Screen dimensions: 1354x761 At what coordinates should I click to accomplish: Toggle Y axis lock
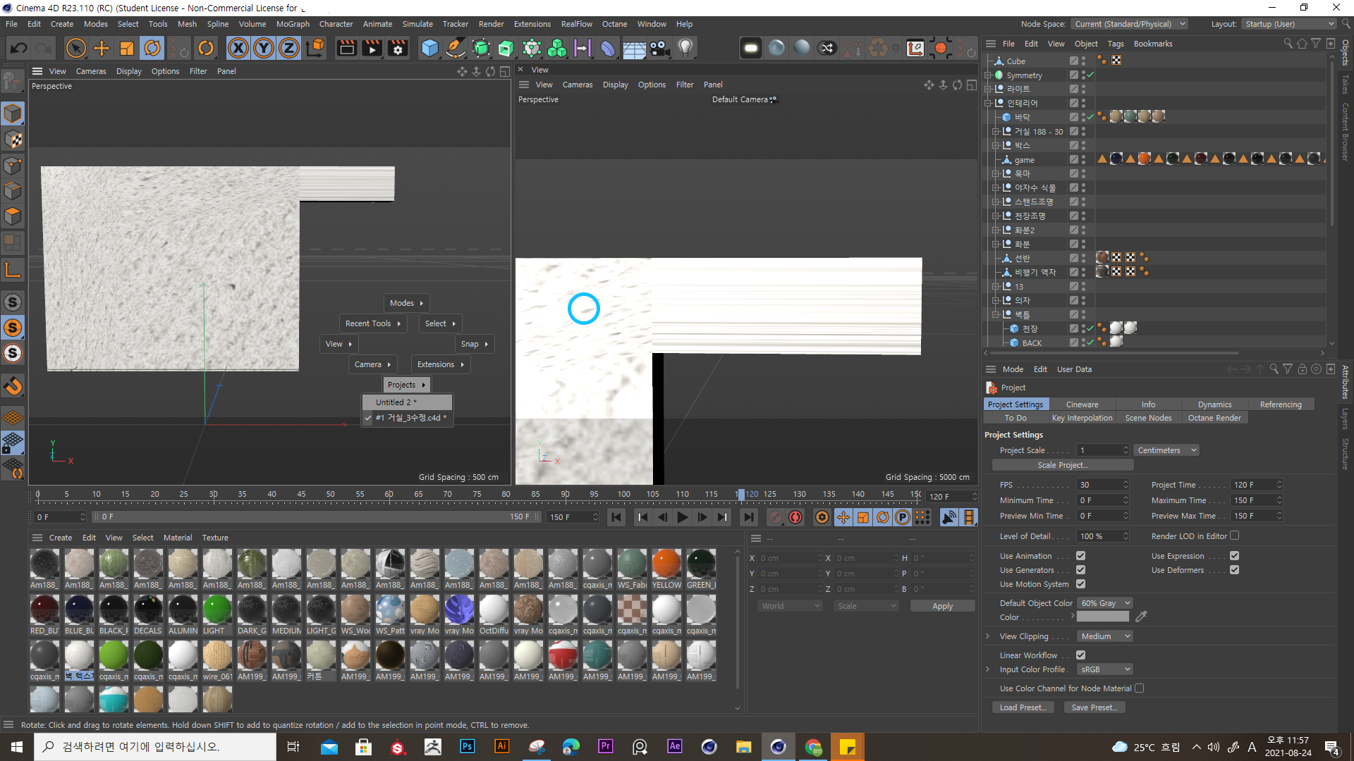coord(264,48)
